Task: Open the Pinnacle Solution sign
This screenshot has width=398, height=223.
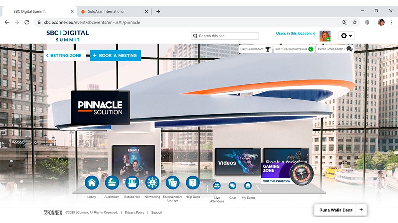Action: [x=100, y=108]
